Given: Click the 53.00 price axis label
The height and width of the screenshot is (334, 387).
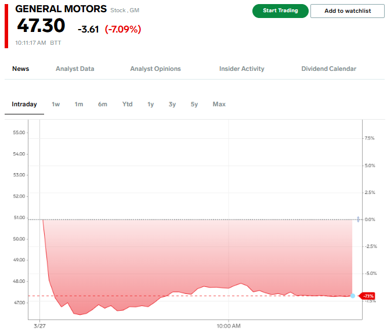Looking at the screenshot, I should coord(19,175).
